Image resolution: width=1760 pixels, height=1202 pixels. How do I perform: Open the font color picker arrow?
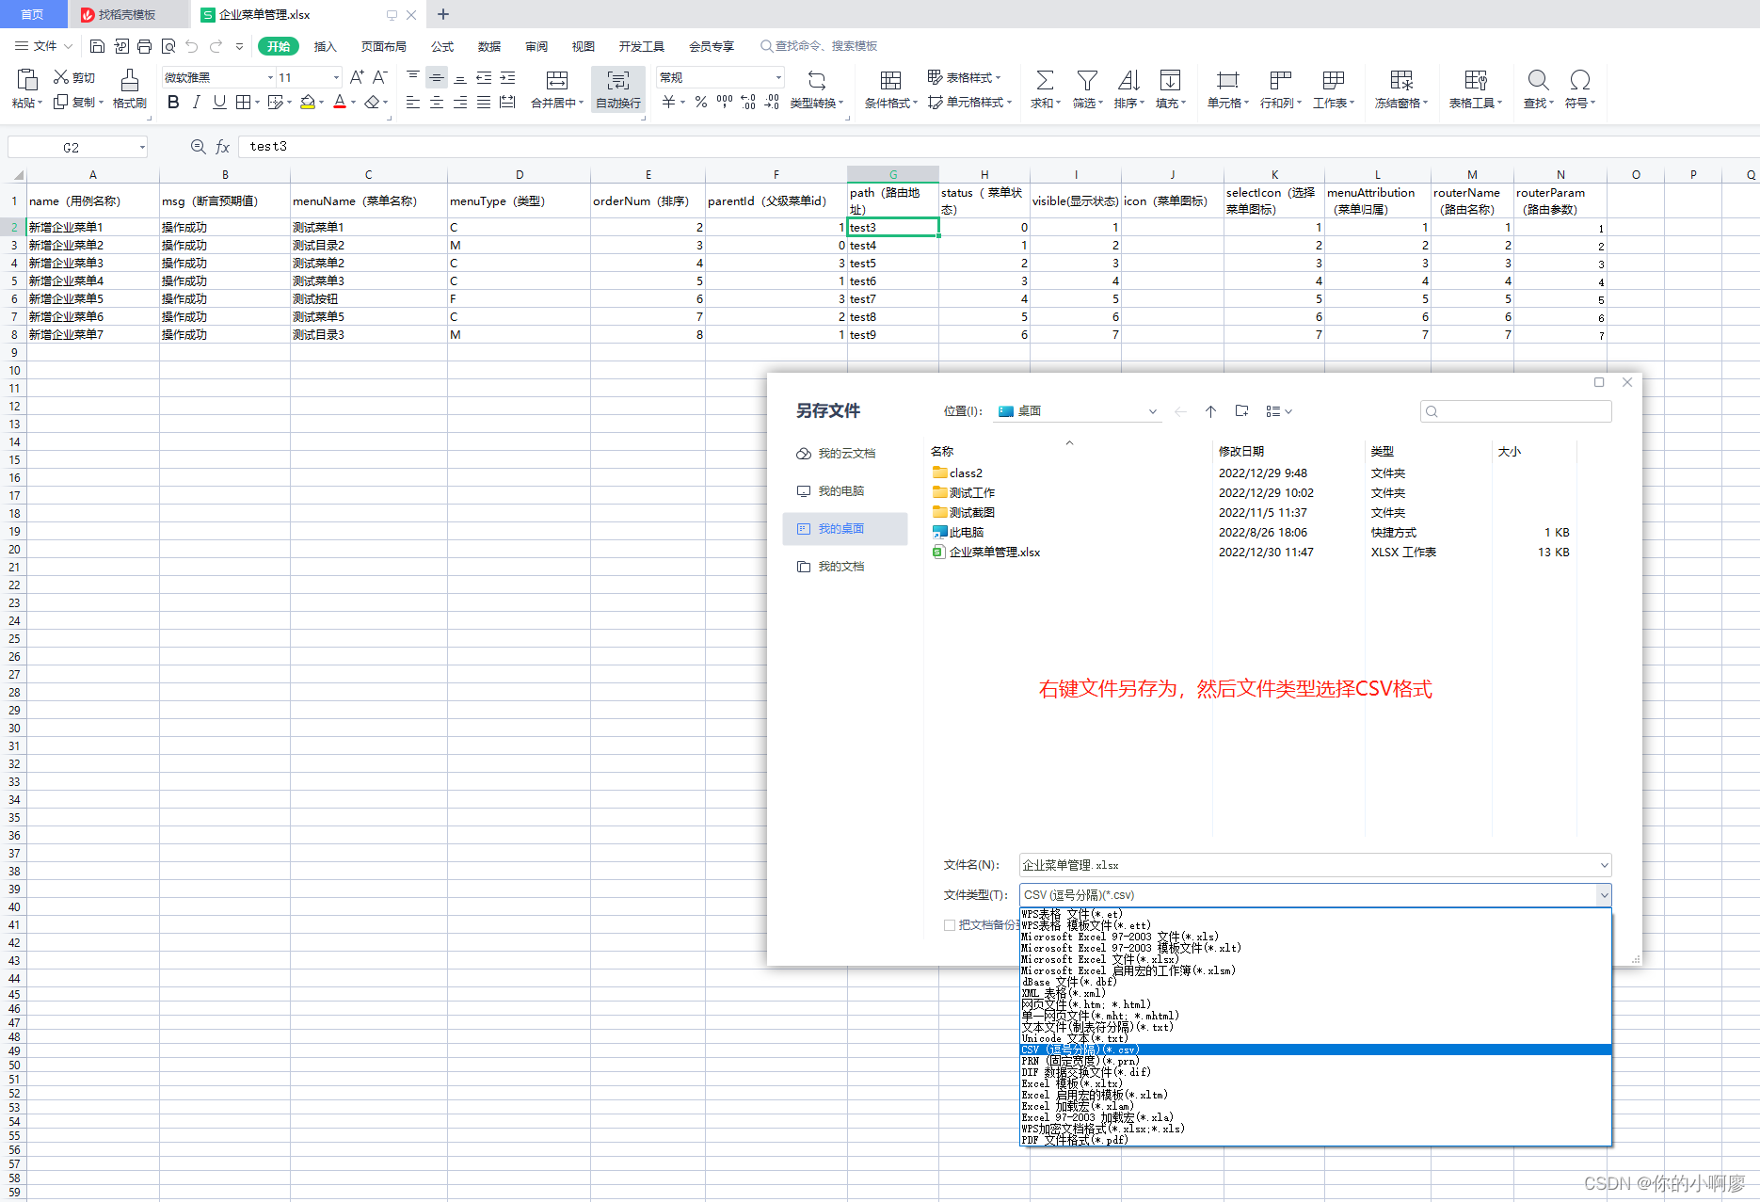[x=353, y=102]
